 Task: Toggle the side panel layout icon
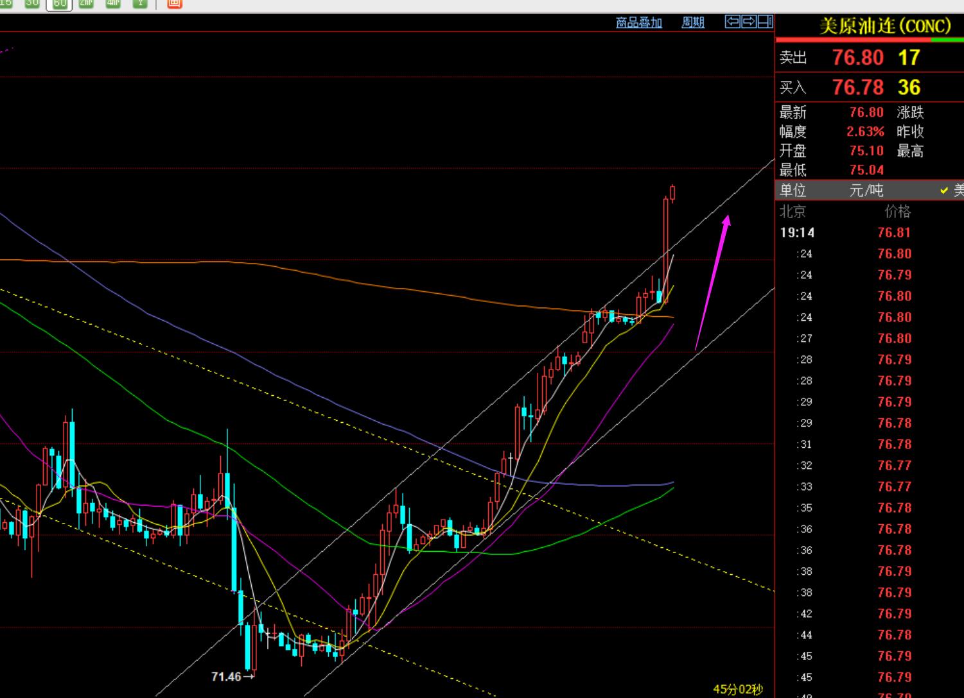(765, 22)
